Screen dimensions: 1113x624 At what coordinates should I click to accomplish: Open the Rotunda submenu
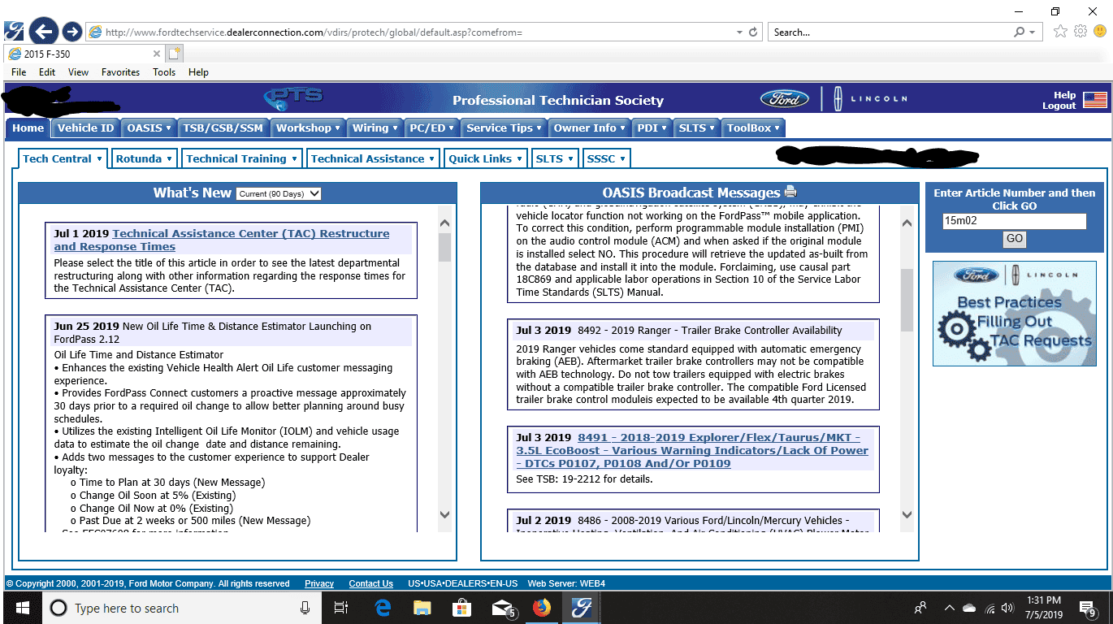click(144, 158)
